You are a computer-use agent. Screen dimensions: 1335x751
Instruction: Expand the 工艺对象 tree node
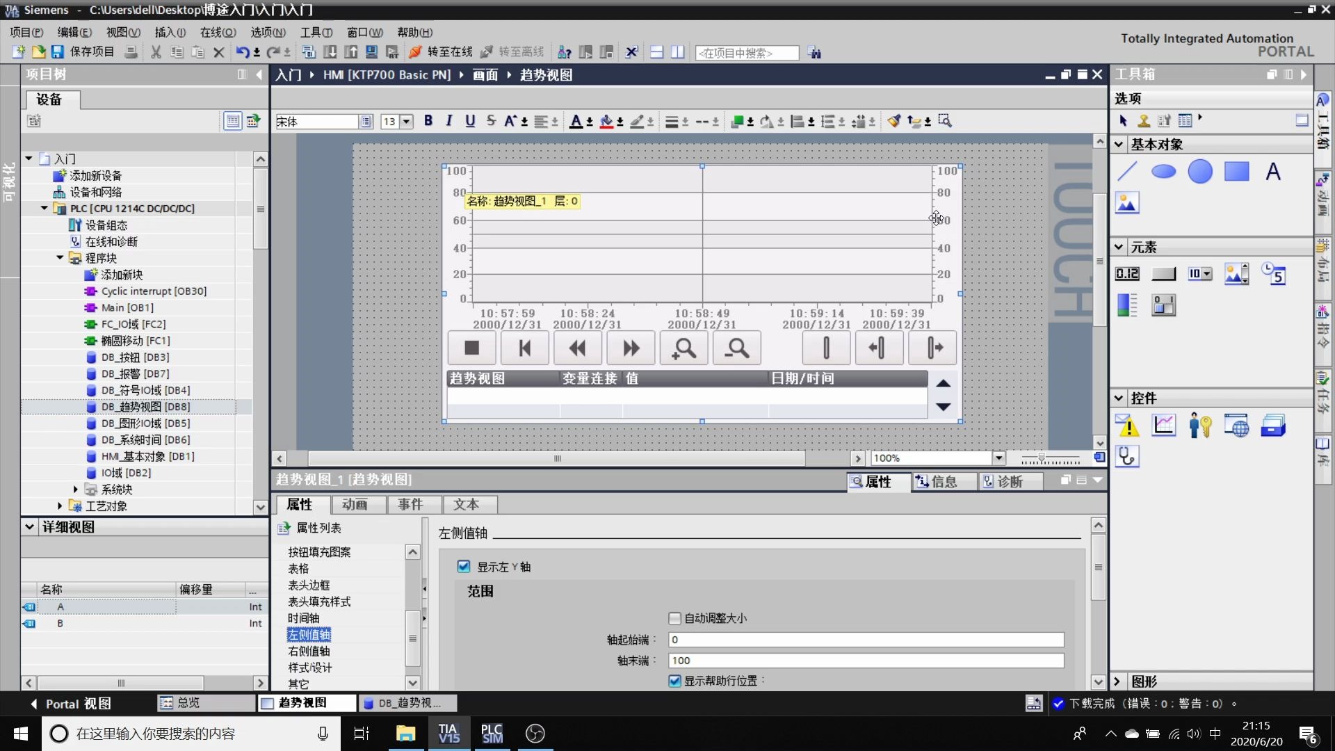tap(60, 506)
